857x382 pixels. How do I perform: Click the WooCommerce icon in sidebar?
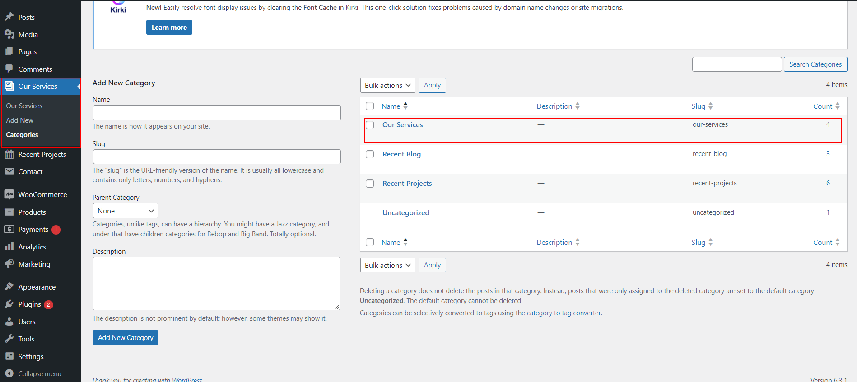tap(9, 194)
